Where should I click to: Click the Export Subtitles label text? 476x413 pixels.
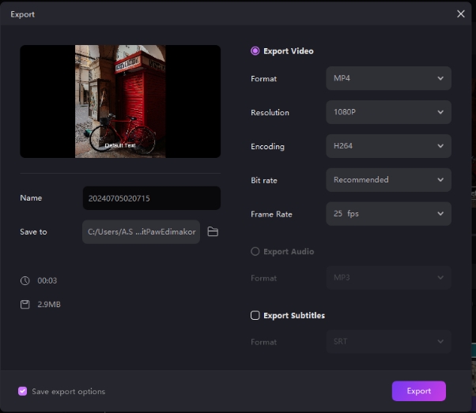[294, 315]
